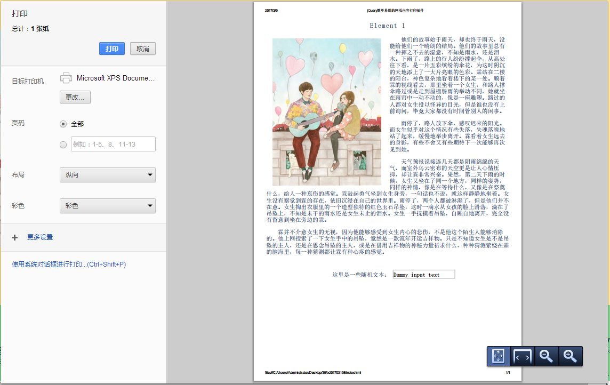Click the Element 1 heading in preview

pyautogui.click(x=388, y=26)
